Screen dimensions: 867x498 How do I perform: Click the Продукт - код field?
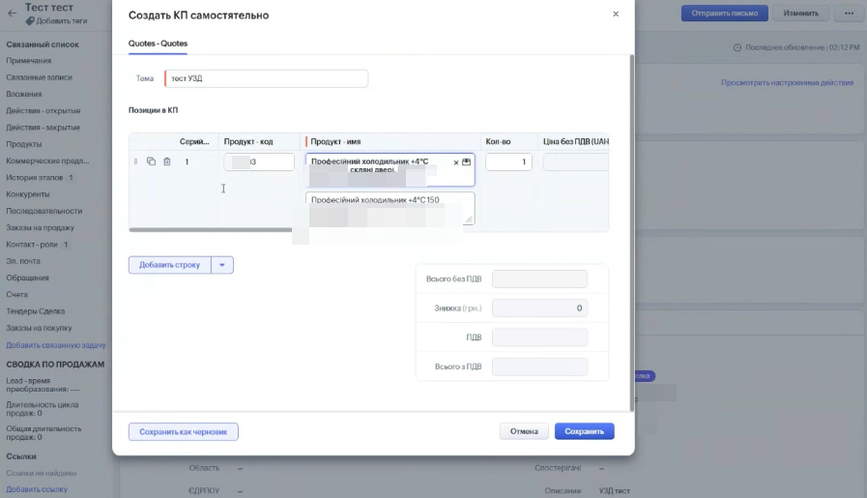[259, 161]
